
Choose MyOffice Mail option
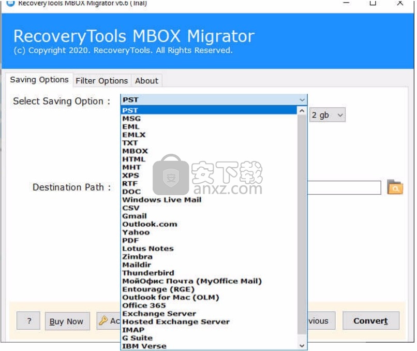pyautogui.click(x=209, y=281)
